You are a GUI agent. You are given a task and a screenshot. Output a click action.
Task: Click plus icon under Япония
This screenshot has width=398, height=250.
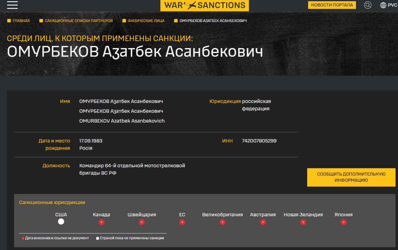click(x=344, y=222)
